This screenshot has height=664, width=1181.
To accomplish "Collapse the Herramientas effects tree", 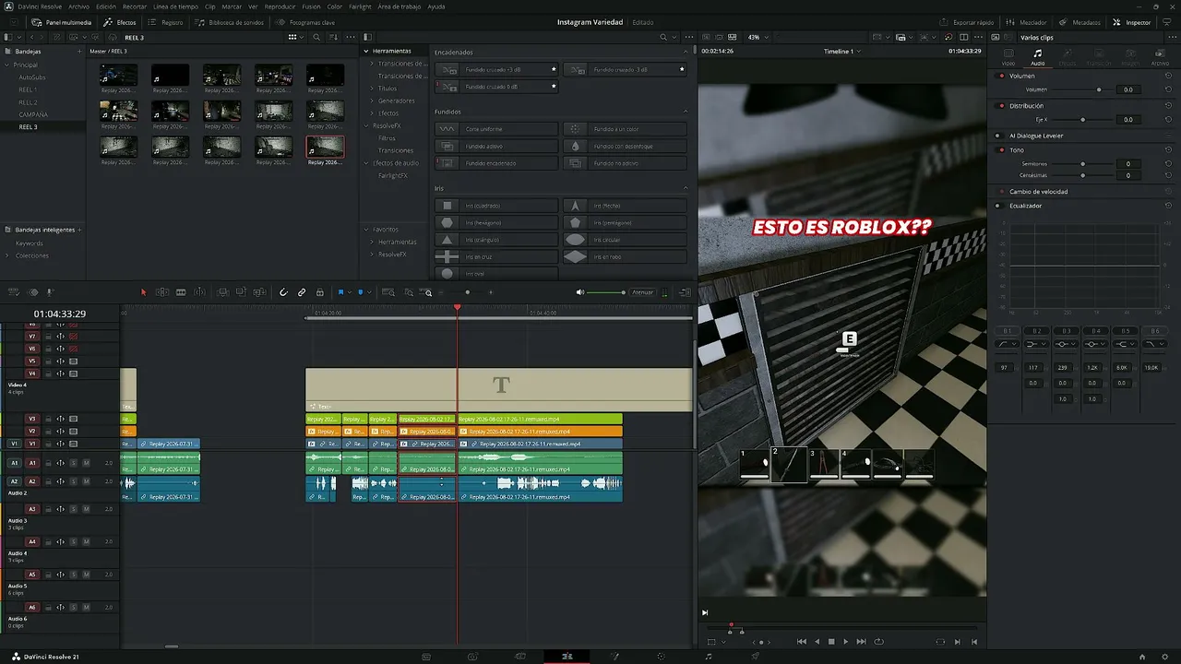I will (x=366, y=51).
